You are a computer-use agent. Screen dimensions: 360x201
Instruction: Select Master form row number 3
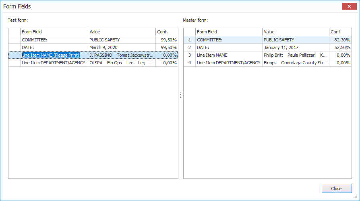coord(189,55)
